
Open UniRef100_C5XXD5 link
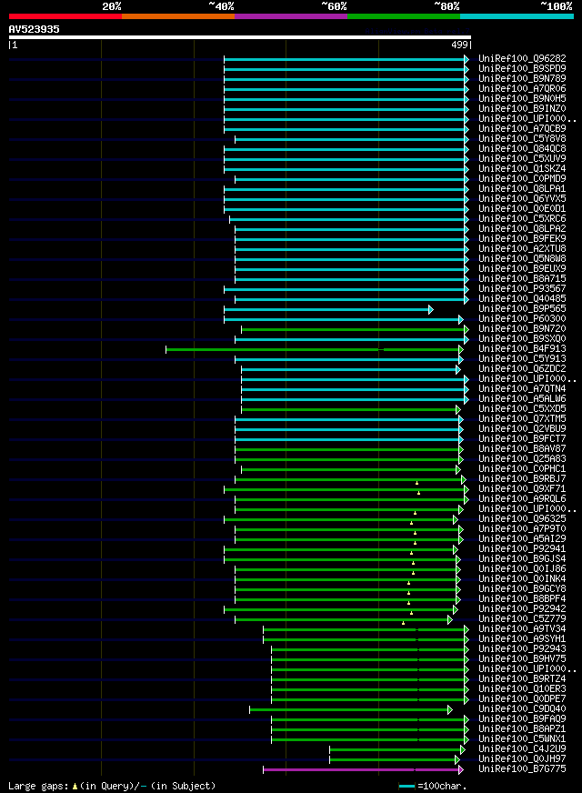click(522, 408)
